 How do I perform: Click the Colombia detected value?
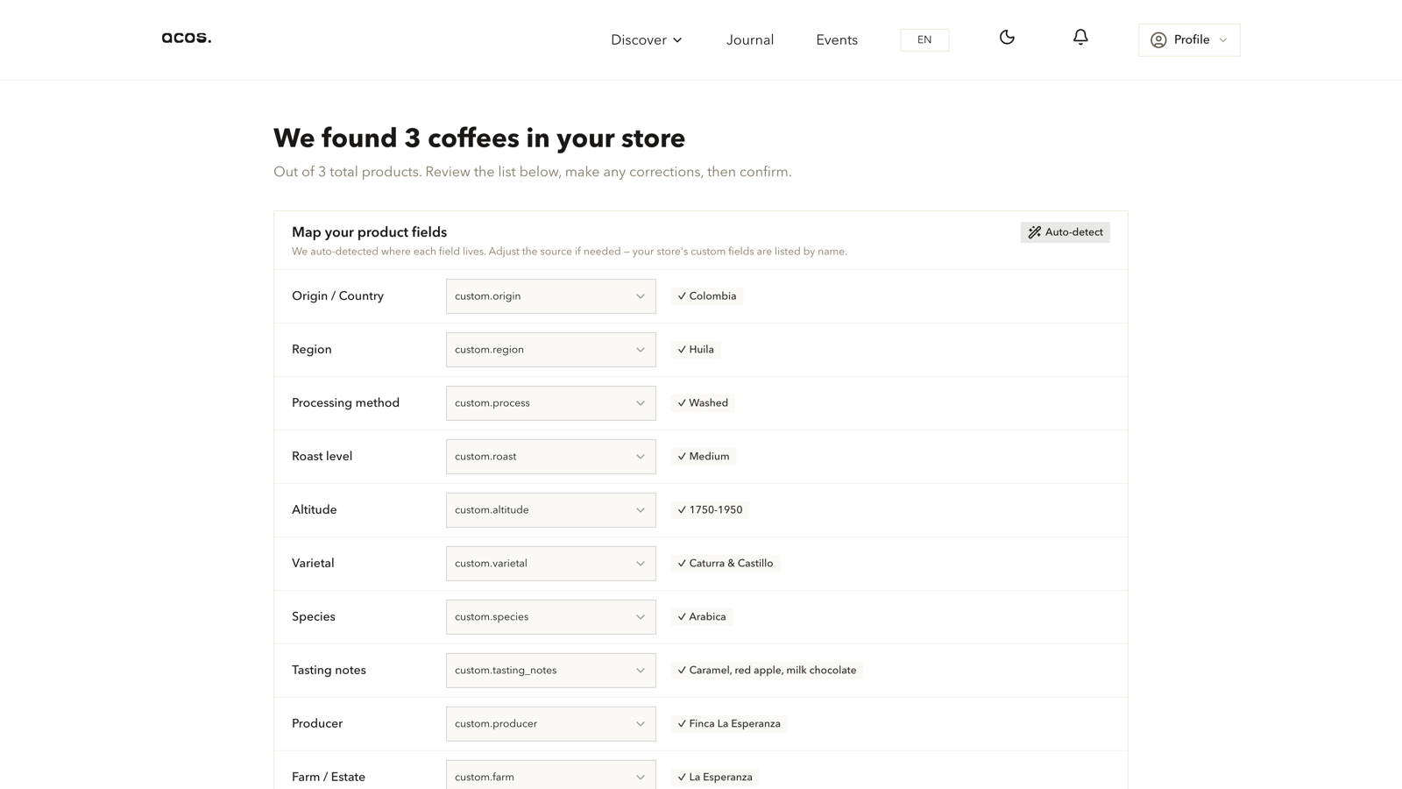[x=706, y=296]
